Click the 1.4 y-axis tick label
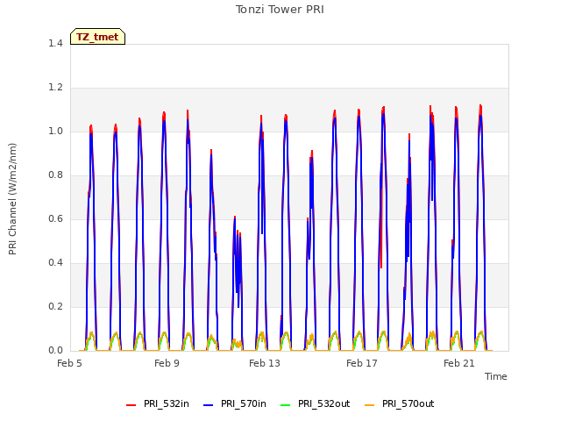Image resolution: width=561 pixels, height=421 pixels. click(56, 43)
